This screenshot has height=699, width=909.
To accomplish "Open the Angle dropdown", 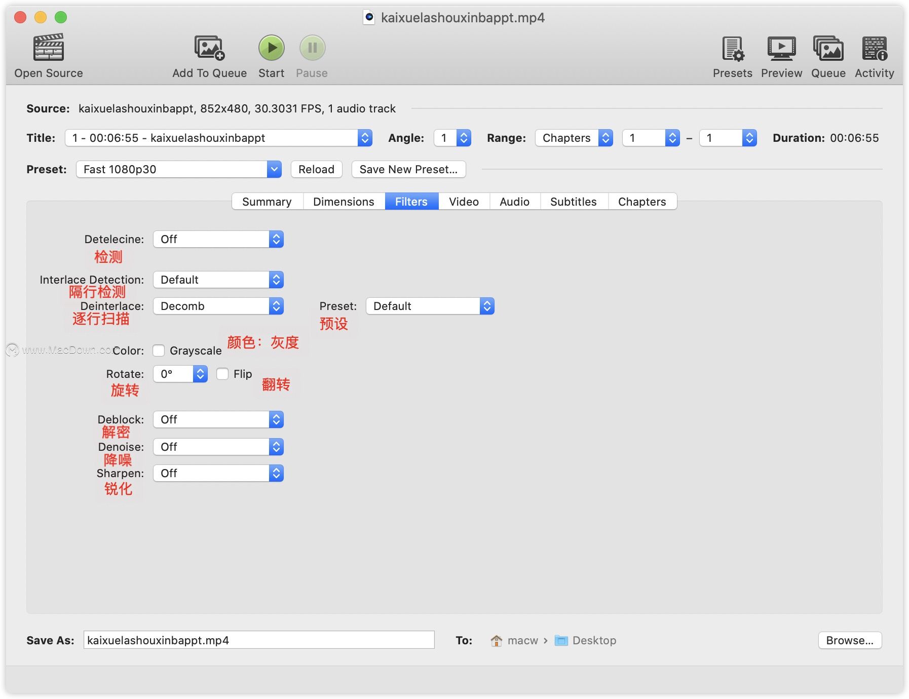I will pos(452,138).
